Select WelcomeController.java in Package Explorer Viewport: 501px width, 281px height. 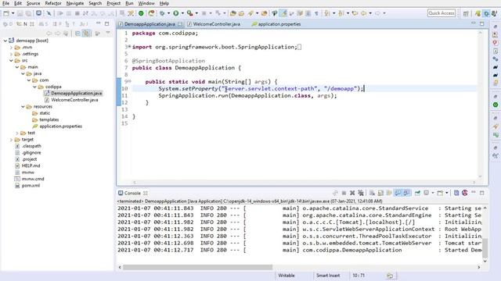pyautogui.click(x=74, y=100)
